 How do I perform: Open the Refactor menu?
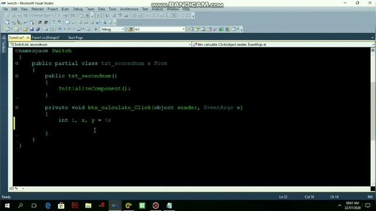tap(38, 9)
